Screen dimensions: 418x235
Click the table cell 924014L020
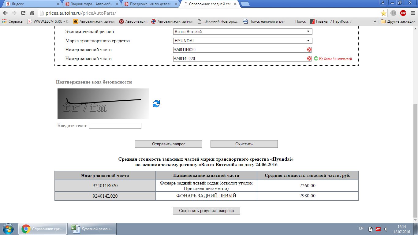pyautogui.click(x=105, y=196)
